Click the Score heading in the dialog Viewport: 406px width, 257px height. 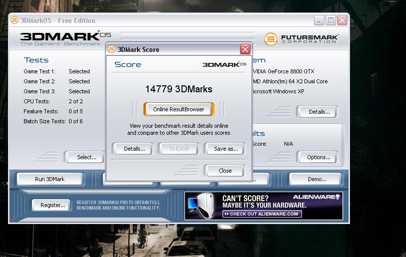click(x=128, y=64)
